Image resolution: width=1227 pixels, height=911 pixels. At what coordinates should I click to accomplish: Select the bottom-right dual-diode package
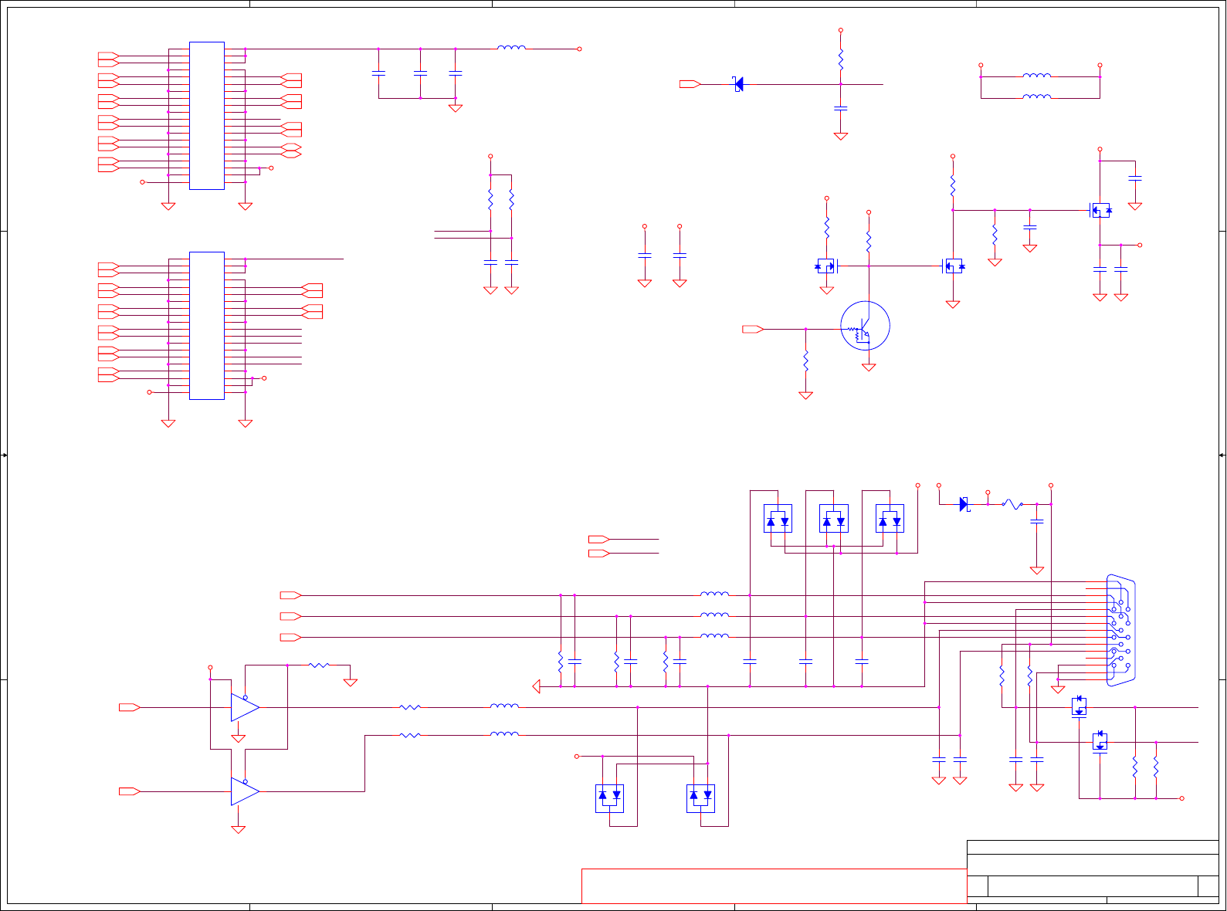pyautogui.click(x=700, y=798)
